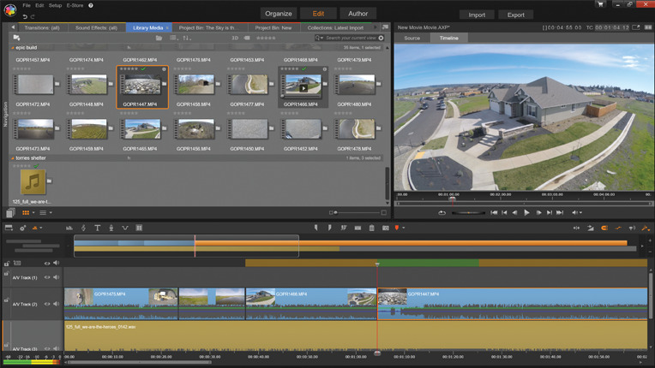The width and height of the screenshot is (655, 368).
Task: Collapse the epic build folder group
Action: 12,48
